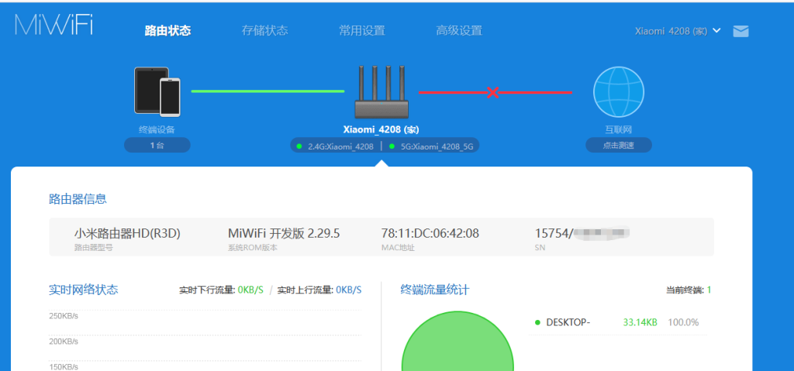Click the 当前终端 count label
794x371 pixels.
689,290
